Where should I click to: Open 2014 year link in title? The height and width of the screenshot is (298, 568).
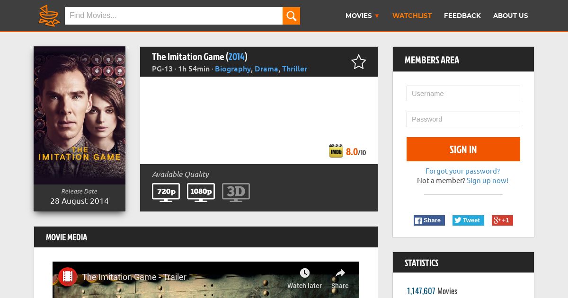pyautogui.click(x=237, y=57)
